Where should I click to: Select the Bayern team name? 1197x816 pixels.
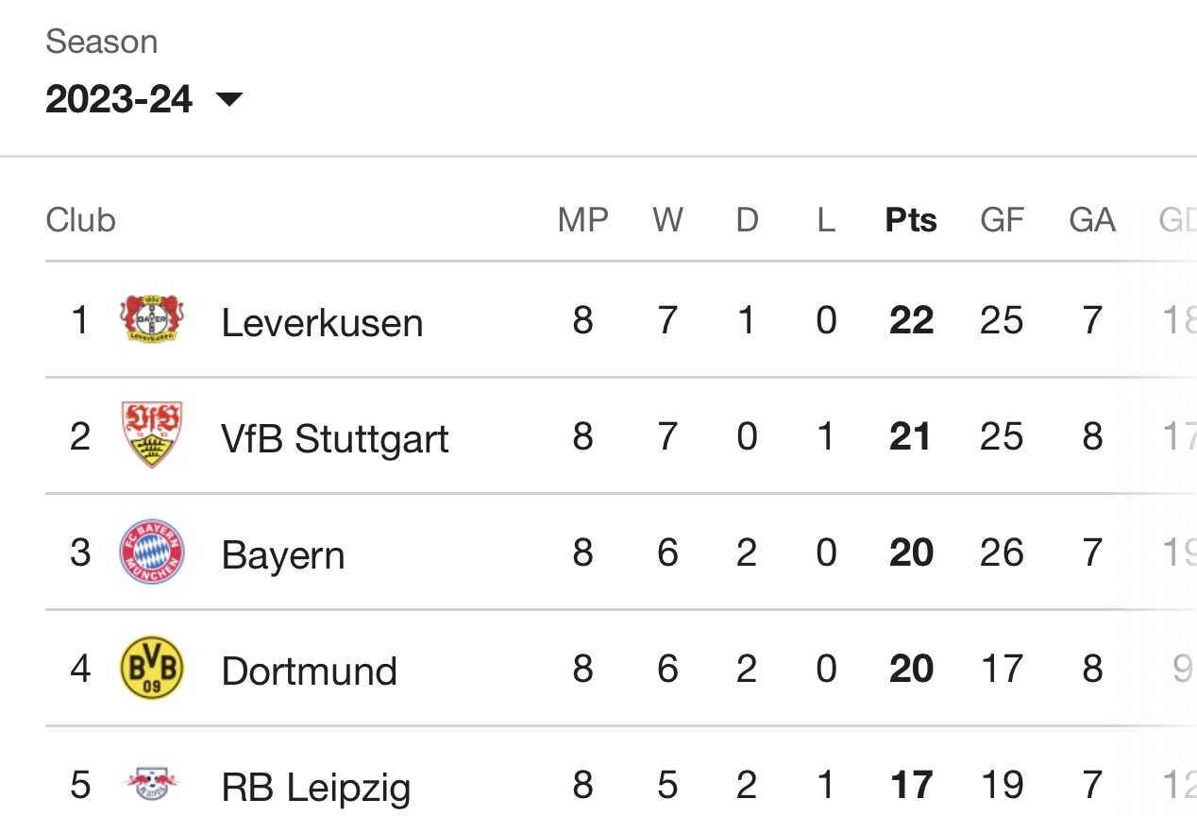pos(283,554)
